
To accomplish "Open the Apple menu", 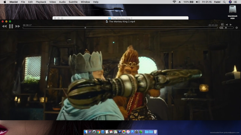I will [x=5, y=2].
